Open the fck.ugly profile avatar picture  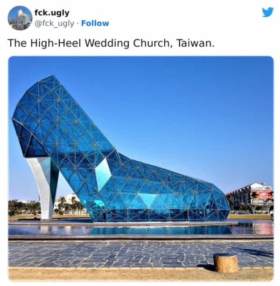[20, 18]
